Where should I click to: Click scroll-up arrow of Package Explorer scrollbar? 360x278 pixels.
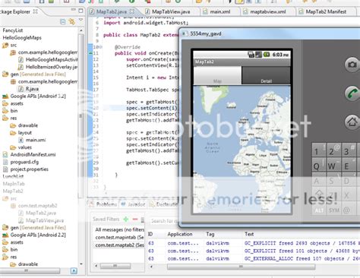pos(81,30)
